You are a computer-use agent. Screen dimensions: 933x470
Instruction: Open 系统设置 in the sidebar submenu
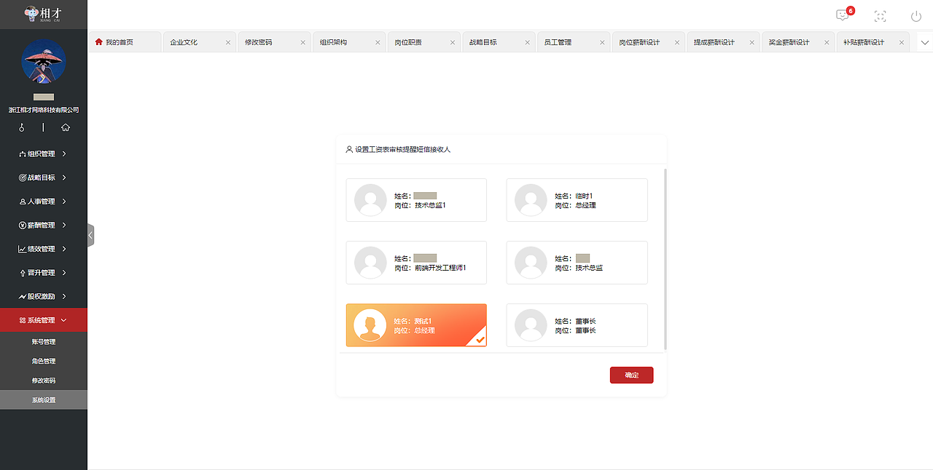coord(44,400)
